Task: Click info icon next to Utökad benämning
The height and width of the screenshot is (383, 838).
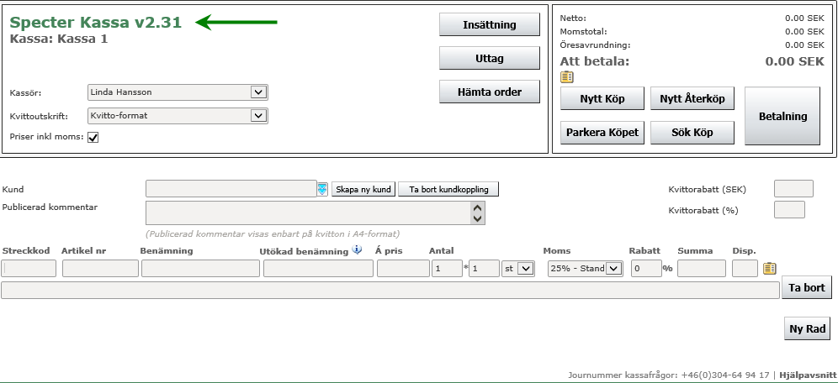Action: tap(357, 249)
